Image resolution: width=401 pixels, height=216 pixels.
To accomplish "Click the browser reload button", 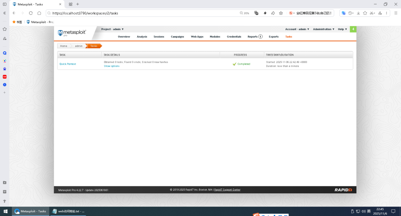I will point(31,13).
